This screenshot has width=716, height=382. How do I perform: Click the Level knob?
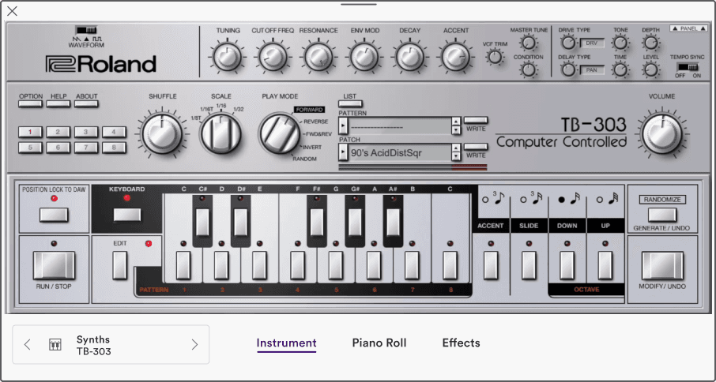[x=650, y=70]
